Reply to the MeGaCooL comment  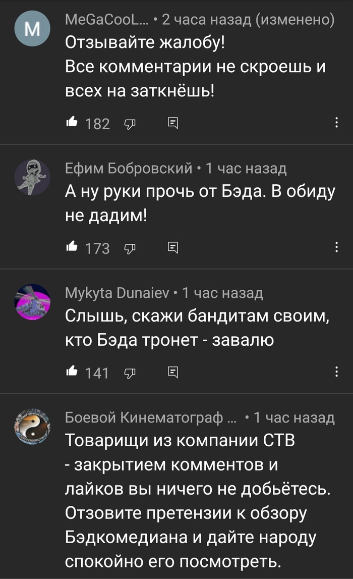pos(173,123)
